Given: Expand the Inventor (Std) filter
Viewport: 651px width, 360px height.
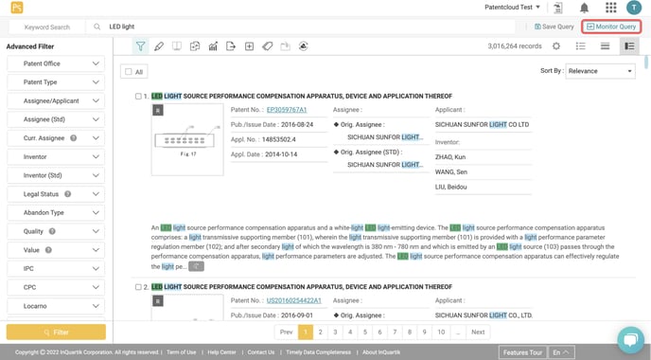Looking at the screenshot, I should pos(56,175).
